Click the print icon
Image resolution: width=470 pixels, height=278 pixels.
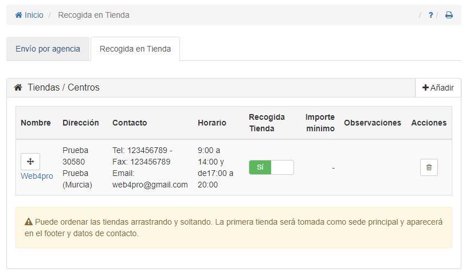click(449, 15)
